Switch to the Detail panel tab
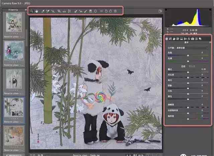The width and height of the screenshot is (214, 156). pos(174,39)
